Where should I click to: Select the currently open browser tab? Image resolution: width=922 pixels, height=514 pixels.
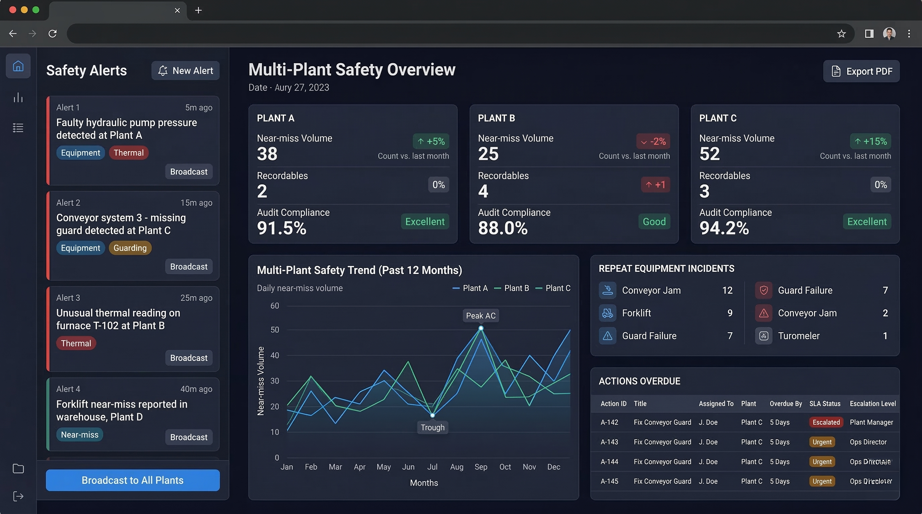tap(107, 10)
